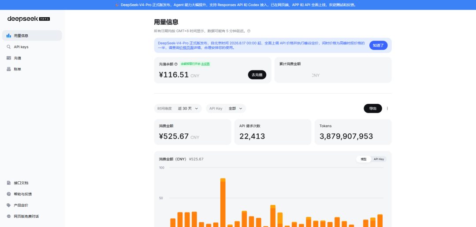Open 产品定价 pricing in the sidebar
This screenshot has height=227, width=476.
click(32, 205)
